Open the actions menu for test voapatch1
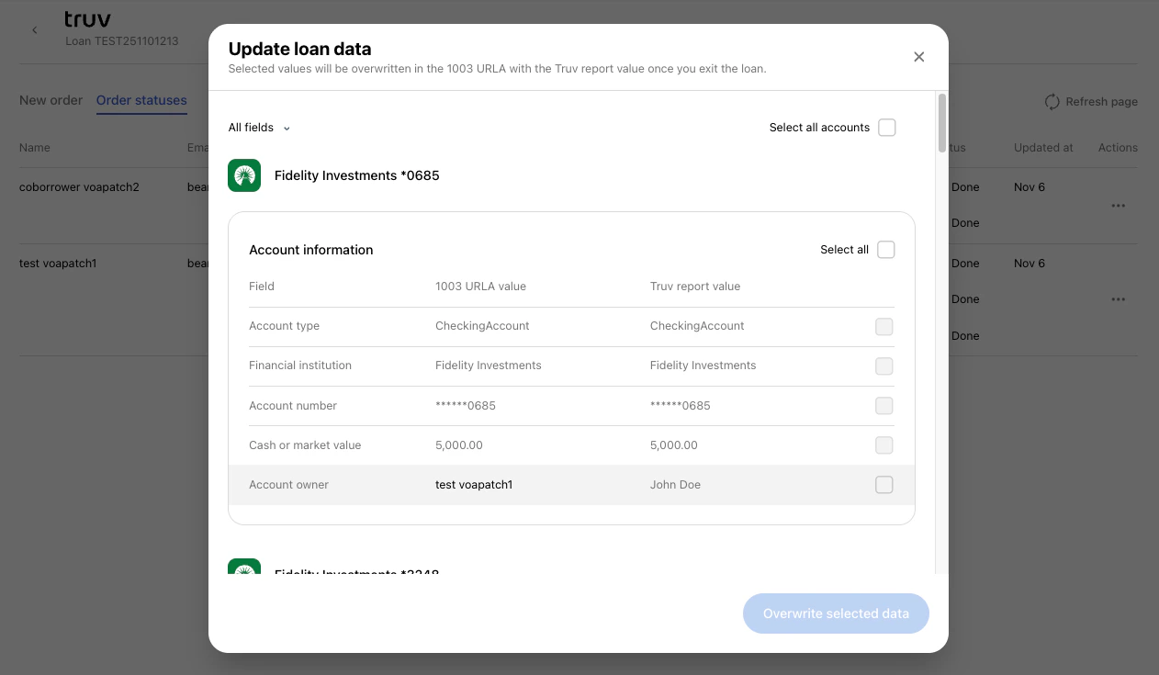The height and width of the screenshot is (675, 1159). pyautogui.click(x=1118, y=298)
